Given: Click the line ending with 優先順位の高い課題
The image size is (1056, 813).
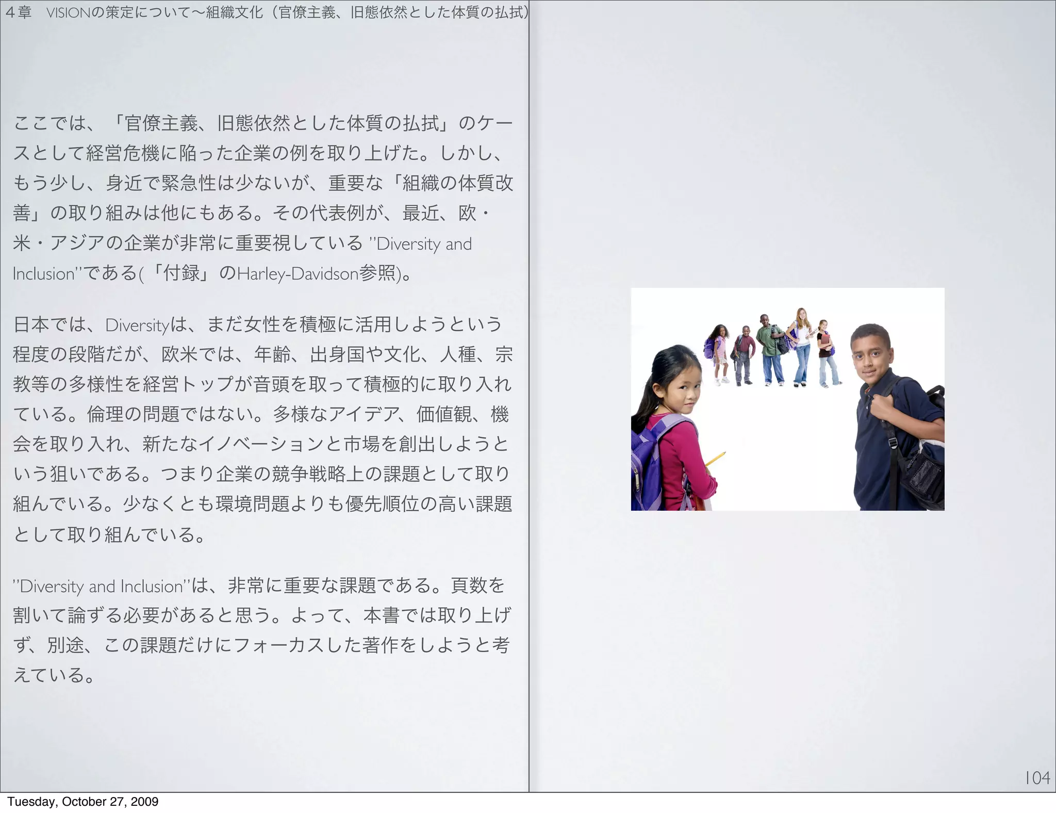Looking at the screenshot, I should tap(262, 504).
